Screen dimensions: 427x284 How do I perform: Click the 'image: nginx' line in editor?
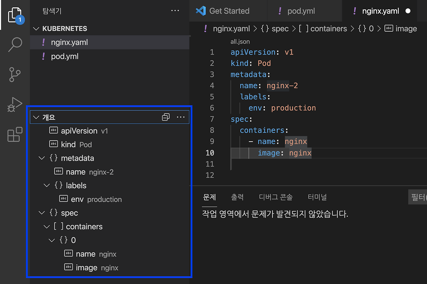pyautogui.click(x=285, y=153)
